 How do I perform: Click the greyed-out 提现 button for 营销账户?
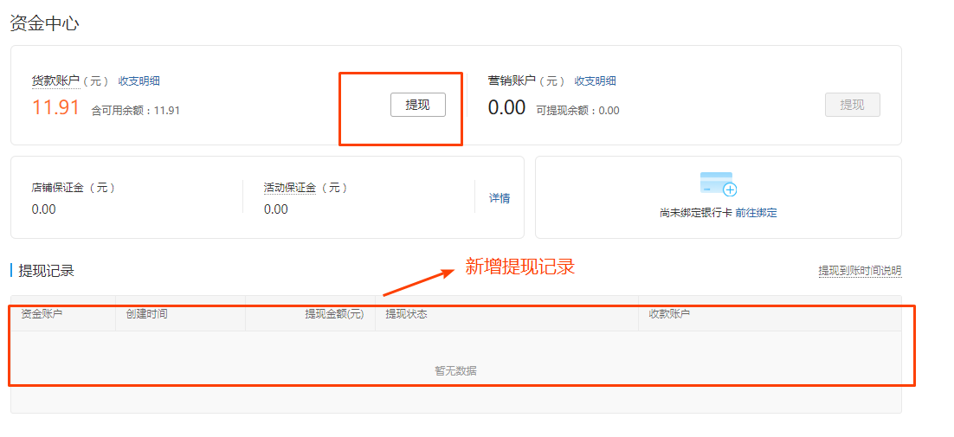(x=852, y=105)
